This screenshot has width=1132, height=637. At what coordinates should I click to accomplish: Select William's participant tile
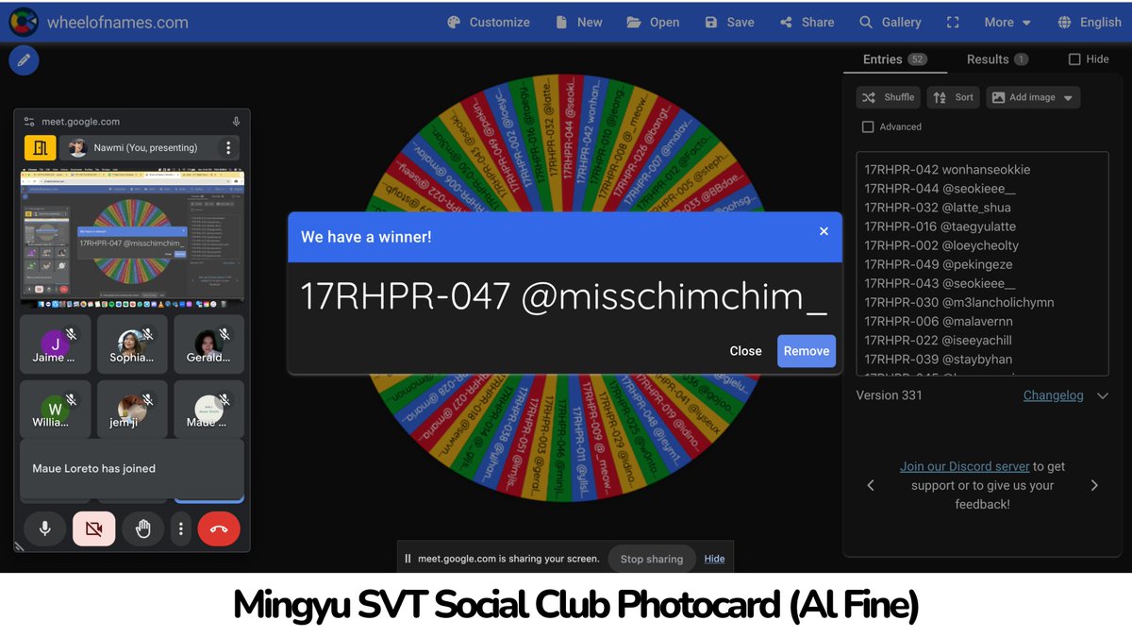tap(56, 409)
